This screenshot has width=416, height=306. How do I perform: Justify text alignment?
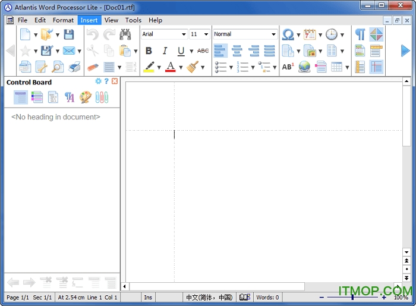click(270, 51)
